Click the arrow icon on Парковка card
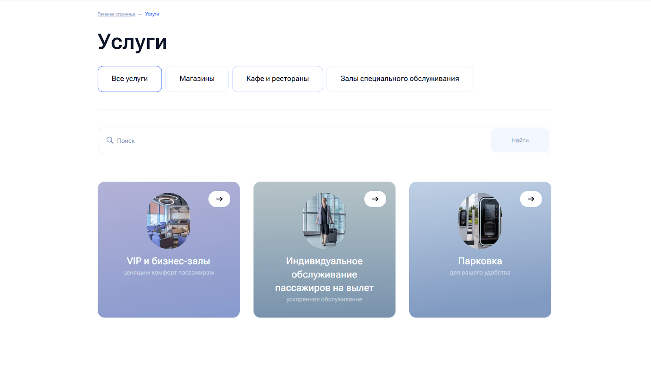The width and height of the screenshot is (651, 365). [x=531, y=199]
